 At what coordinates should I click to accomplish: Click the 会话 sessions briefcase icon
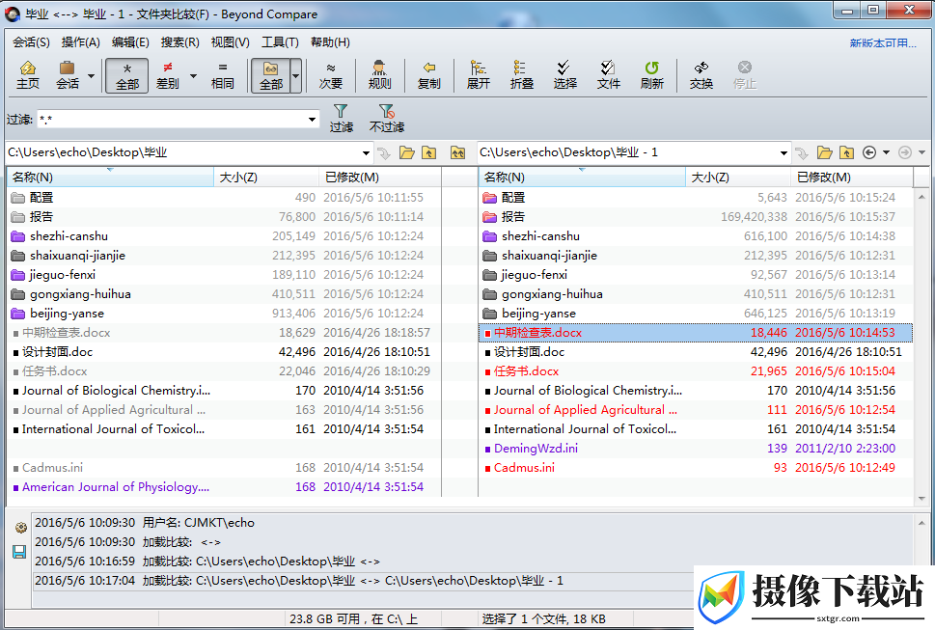(x=68, y=68)
